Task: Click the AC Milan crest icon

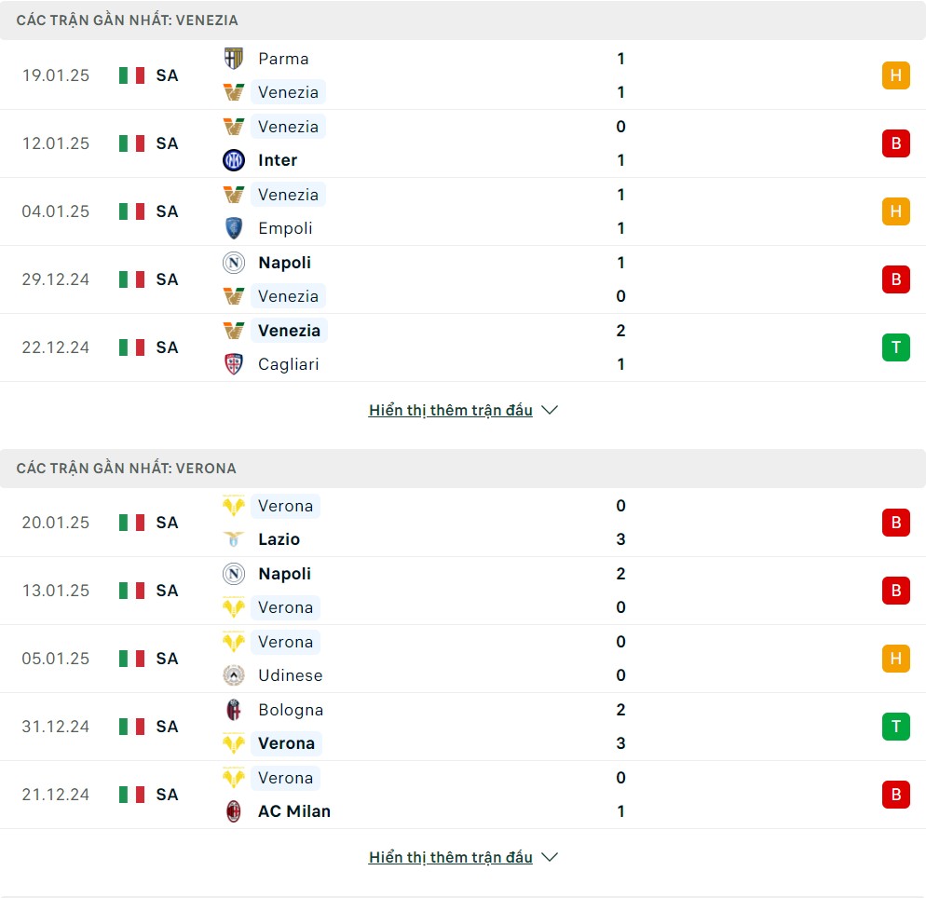Action: click(233, 810)
